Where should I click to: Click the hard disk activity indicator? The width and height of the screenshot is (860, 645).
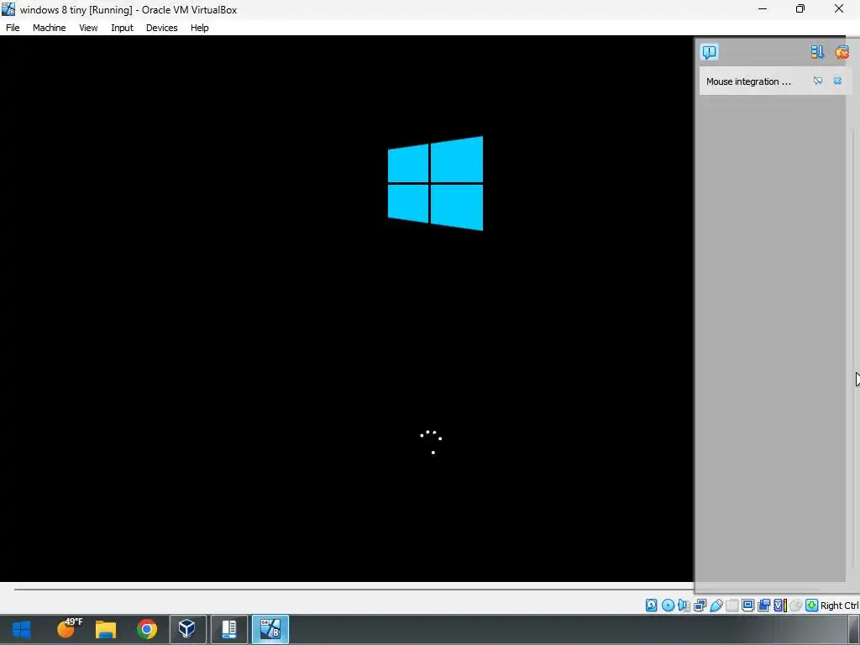pyautogui.click(x=651, y=605)
